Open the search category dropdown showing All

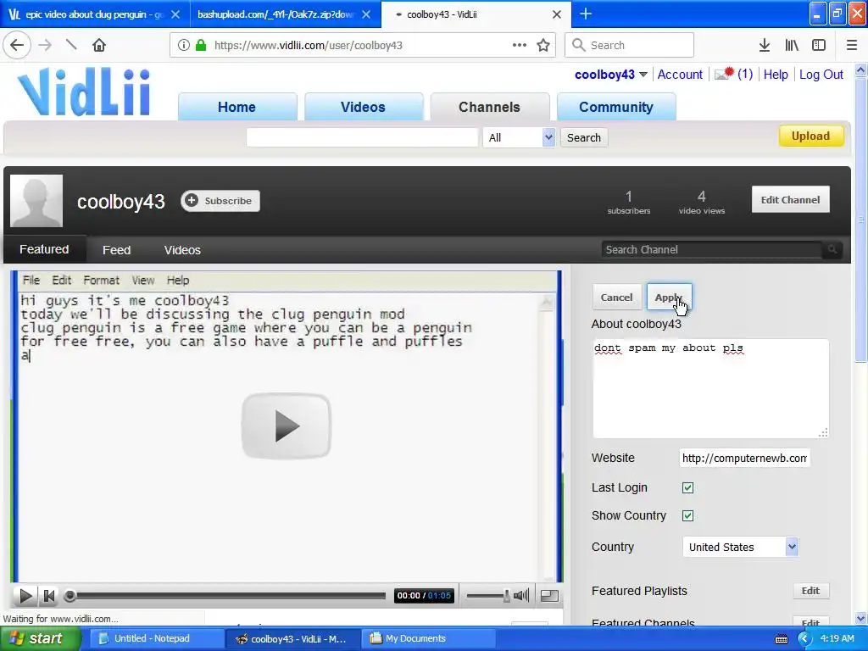click(x=519, y=137)
